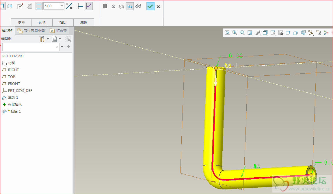Open the 选项 panel

pos(42,22)
